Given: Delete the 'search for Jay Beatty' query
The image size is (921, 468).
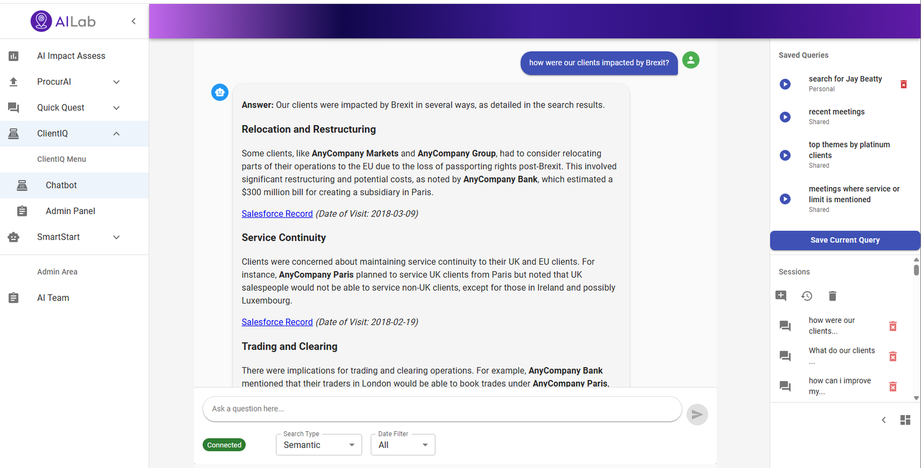Looking at the screenshot, I should pos(904,85).
